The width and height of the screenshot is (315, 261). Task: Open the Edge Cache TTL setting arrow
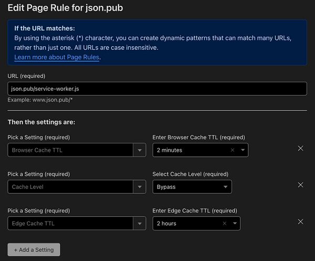[x=140, y=223]
